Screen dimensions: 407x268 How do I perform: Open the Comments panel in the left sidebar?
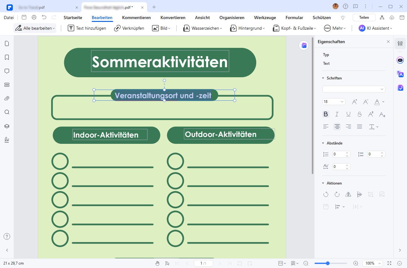pos(7,71)
